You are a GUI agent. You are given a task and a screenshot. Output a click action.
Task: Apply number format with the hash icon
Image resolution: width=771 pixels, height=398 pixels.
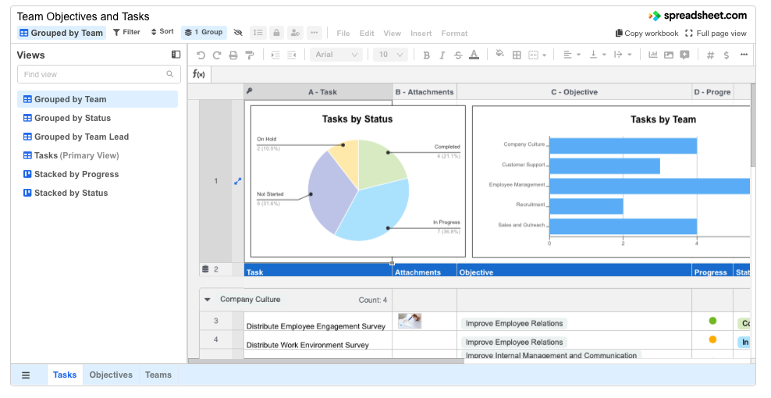click(x=710, y=55)
